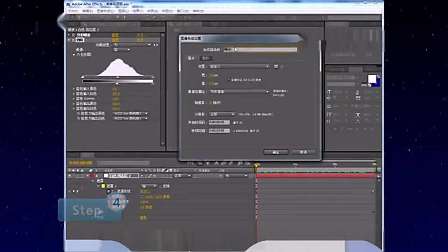Open the 预置 preset dropdown in the dialog

pos(239,66)
